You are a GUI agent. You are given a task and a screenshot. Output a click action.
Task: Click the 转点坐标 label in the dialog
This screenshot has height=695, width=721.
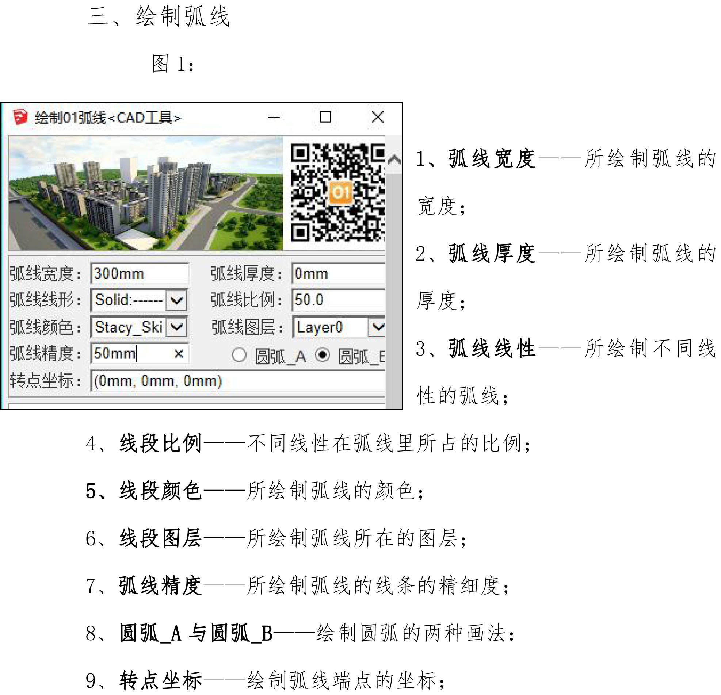pos(46,381)
